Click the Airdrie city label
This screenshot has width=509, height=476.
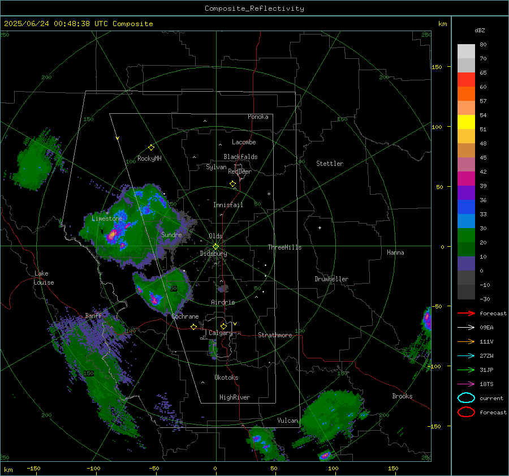(x=223, y=302)
